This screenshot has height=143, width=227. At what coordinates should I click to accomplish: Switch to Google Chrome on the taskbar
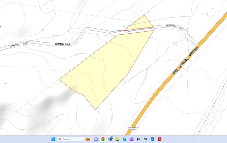tap(103, 139)
